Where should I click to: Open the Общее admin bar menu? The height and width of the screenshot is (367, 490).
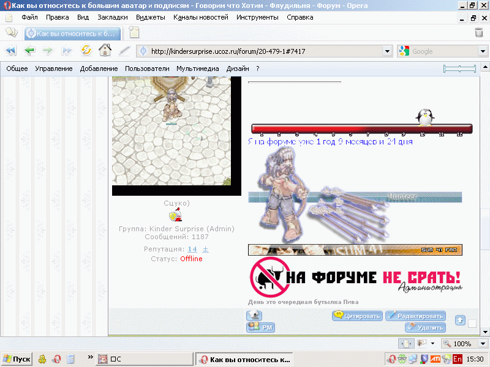[x=17, y=69]
